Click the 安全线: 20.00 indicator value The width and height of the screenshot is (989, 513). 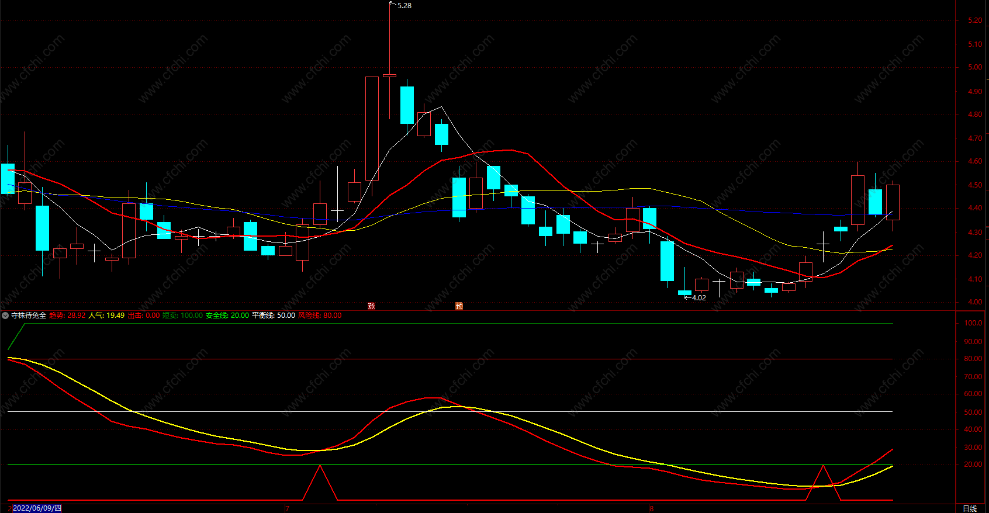[227, 316]
